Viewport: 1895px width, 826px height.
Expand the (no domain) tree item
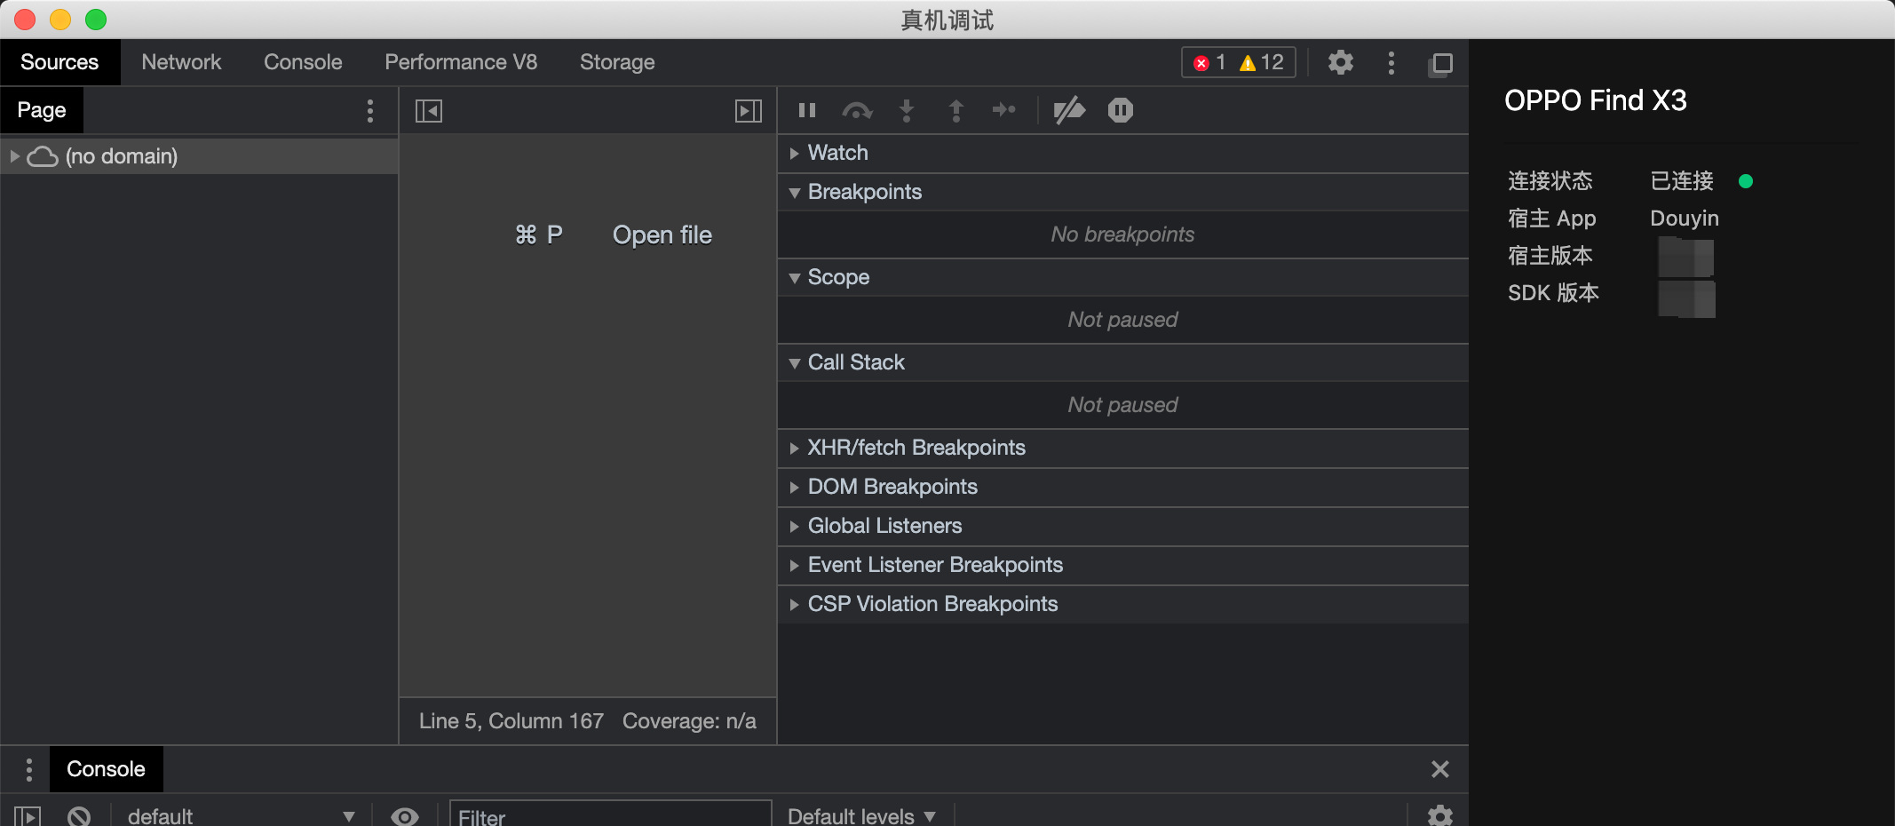[x=15, y=156]
